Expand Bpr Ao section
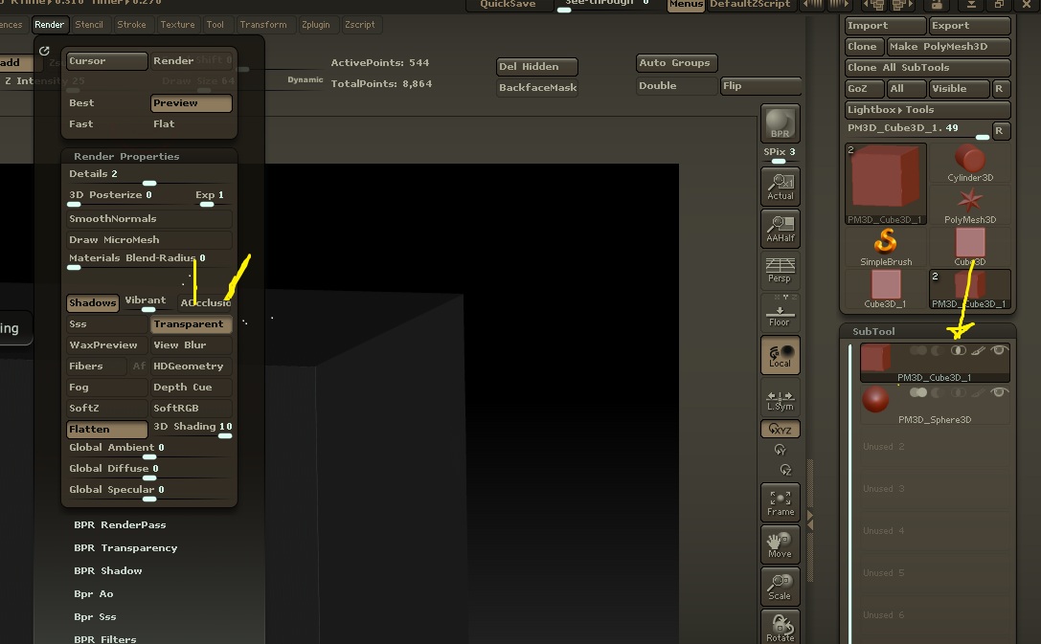 click(x=93, y=593)
